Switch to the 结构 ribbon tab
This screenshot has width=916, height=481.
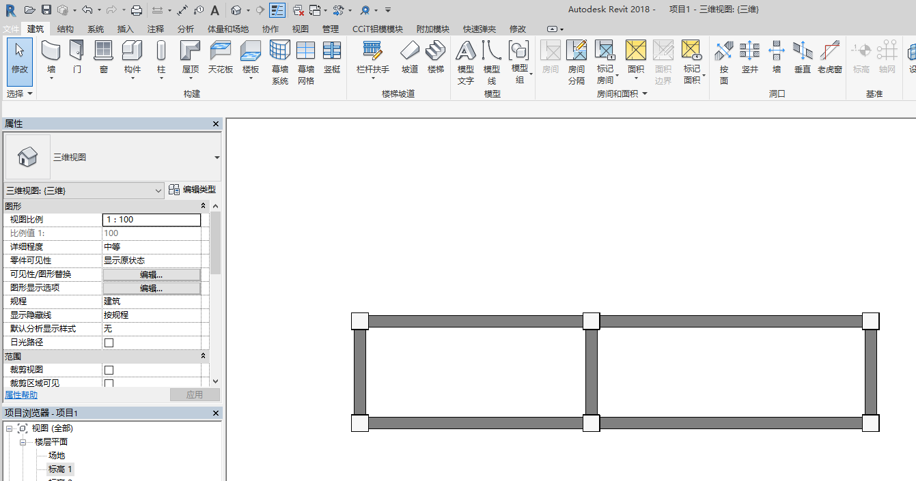[x=66, y=29]
